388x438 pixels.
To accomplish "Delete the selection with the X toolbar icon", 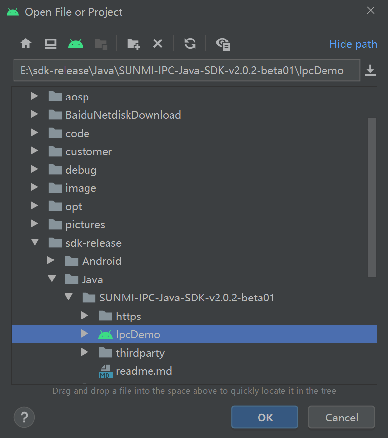I will tap(158, 43).
